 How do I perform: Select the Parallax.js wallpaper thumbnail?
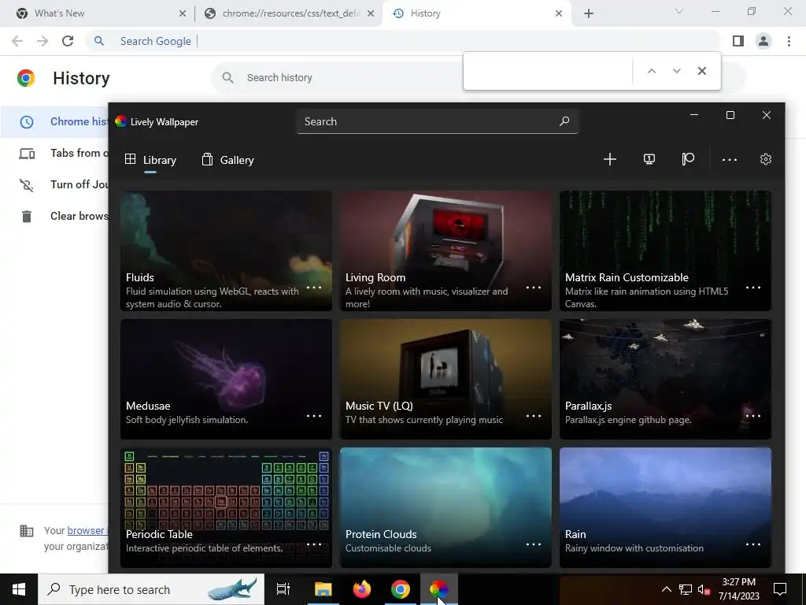(665, 379)
